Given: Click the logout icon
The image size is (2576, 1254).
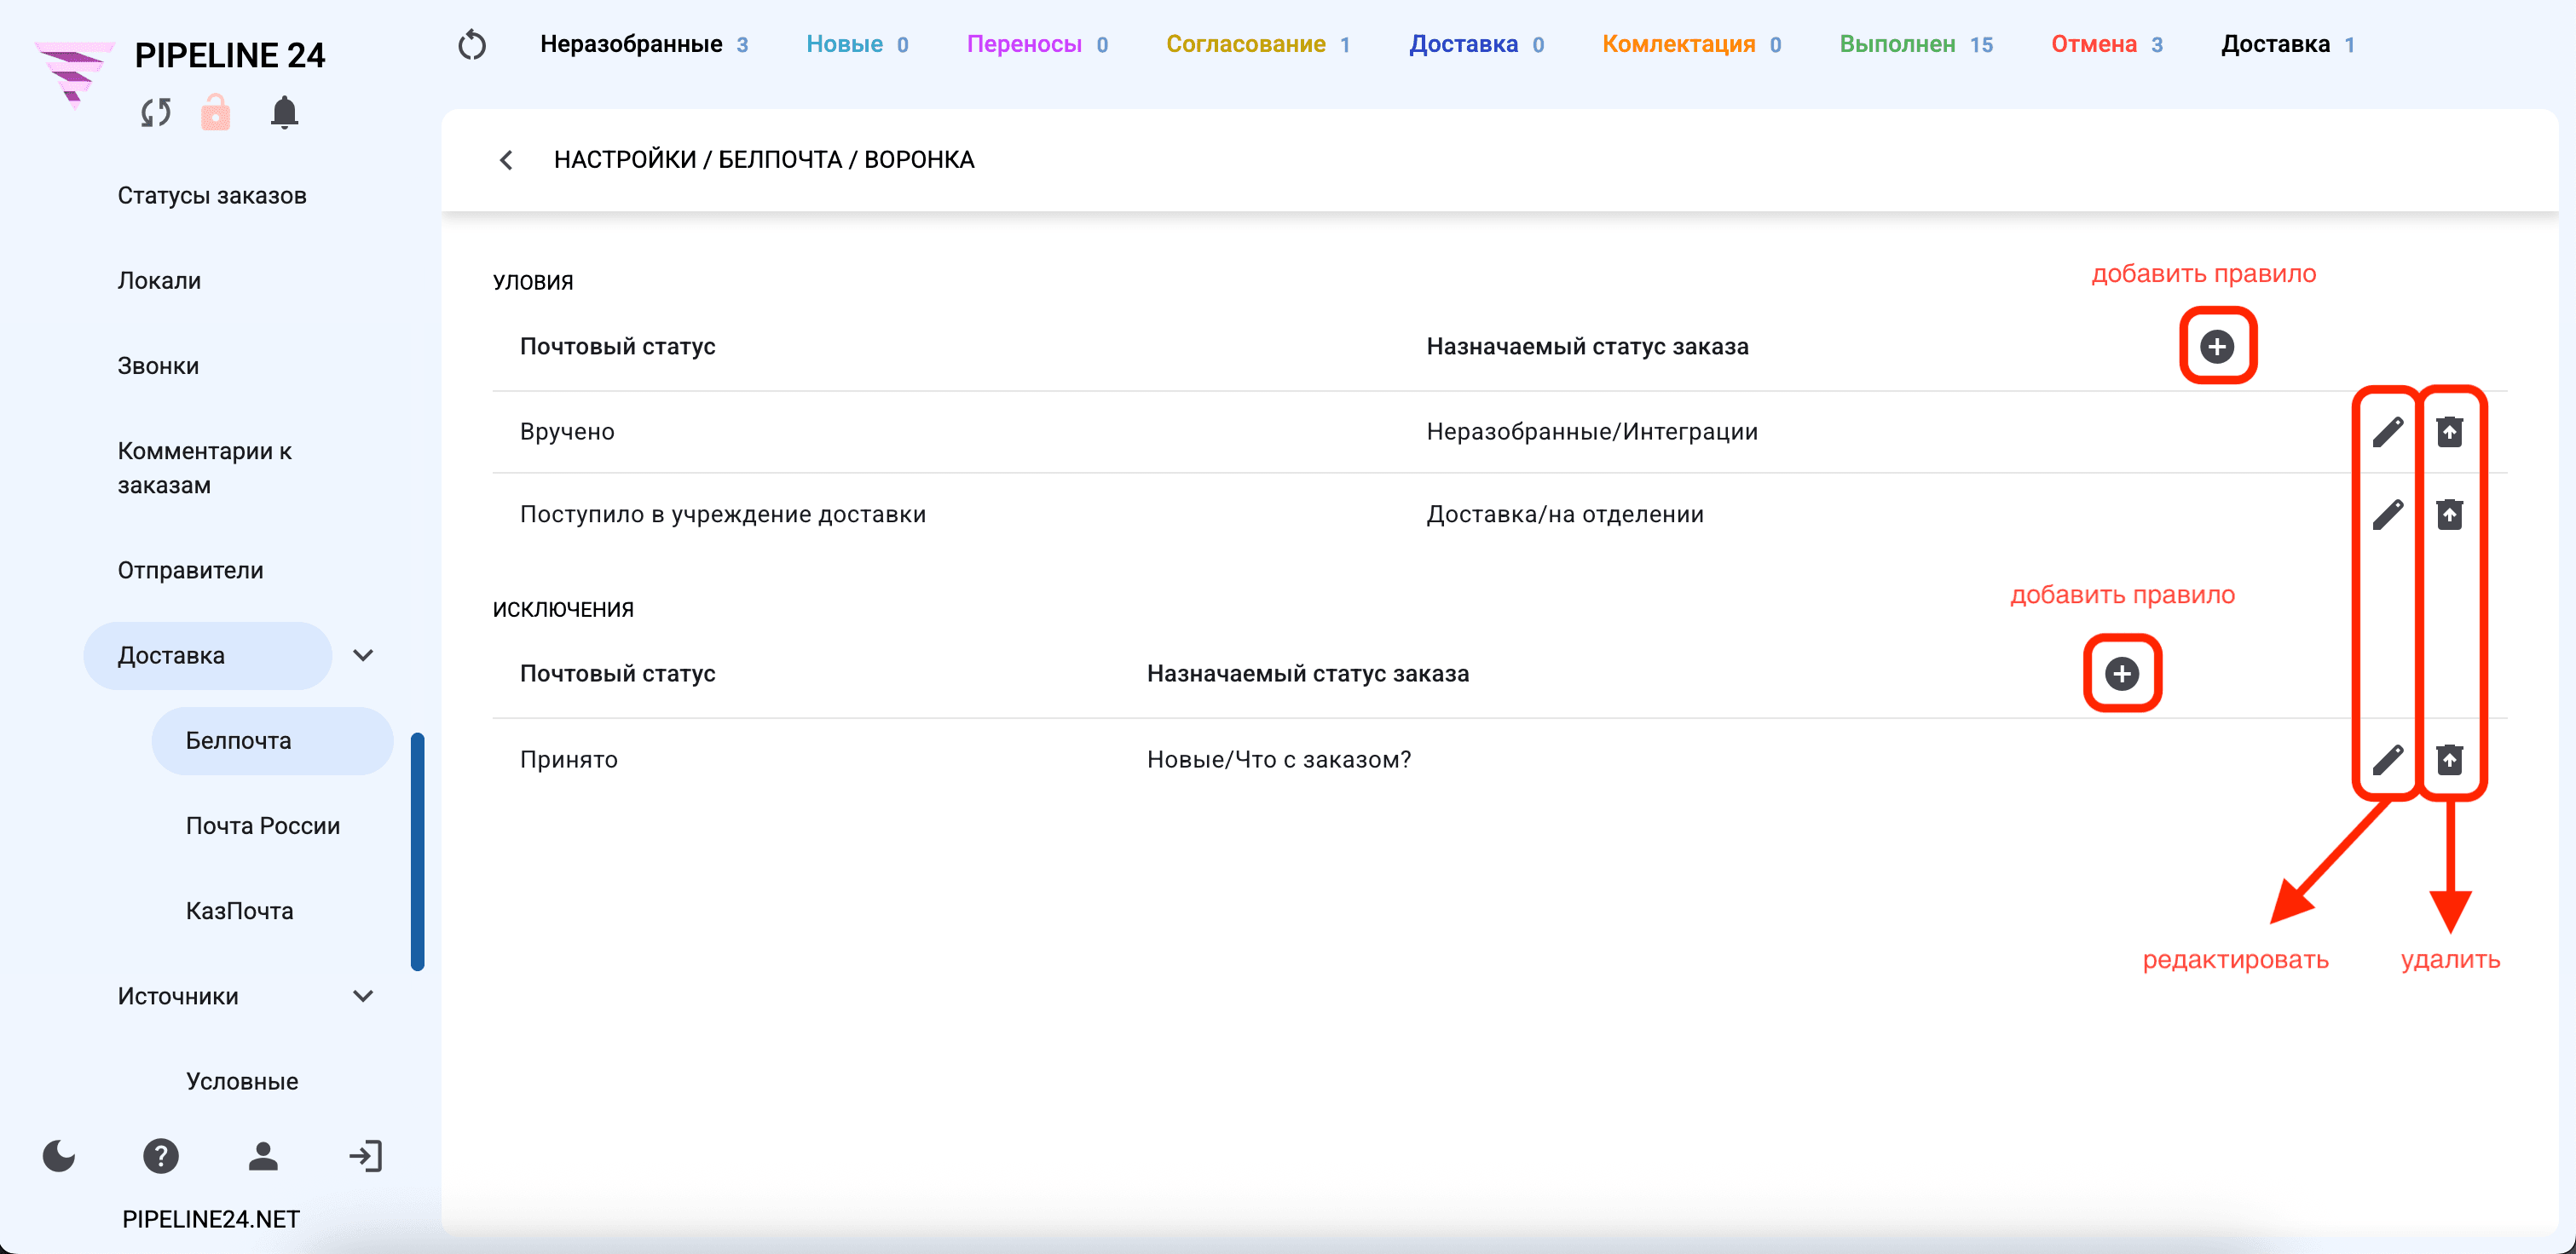Looking at the screenshot, I should tap(366, 1156).
